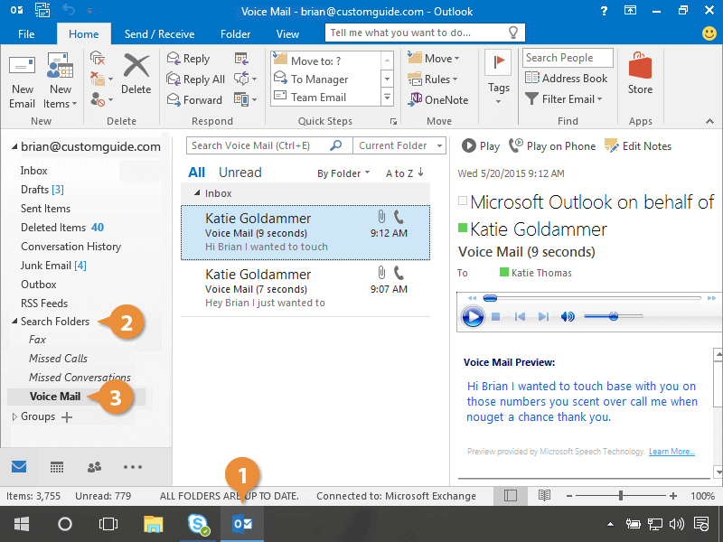
Task: Mute the voice mail player audio
Action: click(x=568, y=317)
